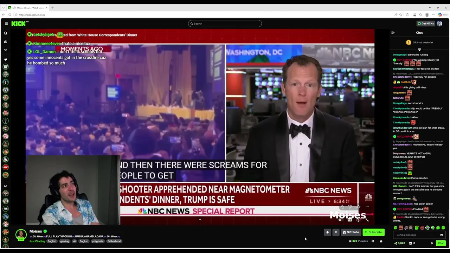Like the video with thumbs-up overlay
Screen dimensions: 450x253
pos(342,207)
